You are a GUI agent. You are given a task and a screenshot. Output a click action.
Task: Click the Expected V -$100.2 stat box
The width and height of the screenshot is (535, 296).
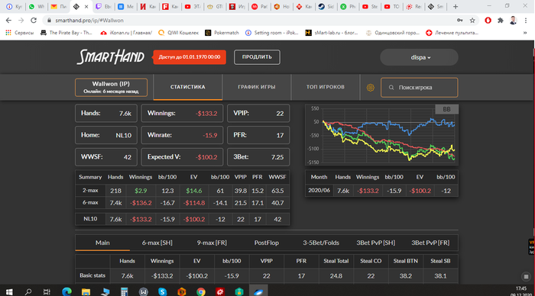pos(182,157)
